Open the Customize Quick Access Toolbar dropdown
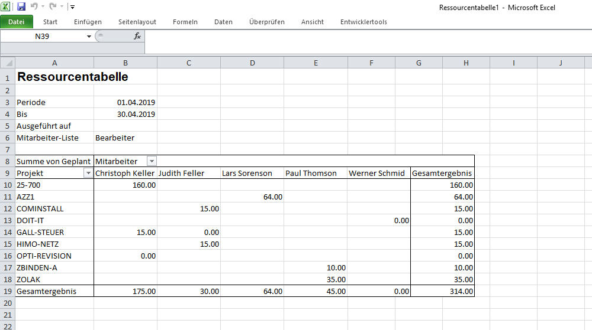 [x=72, y=7]
